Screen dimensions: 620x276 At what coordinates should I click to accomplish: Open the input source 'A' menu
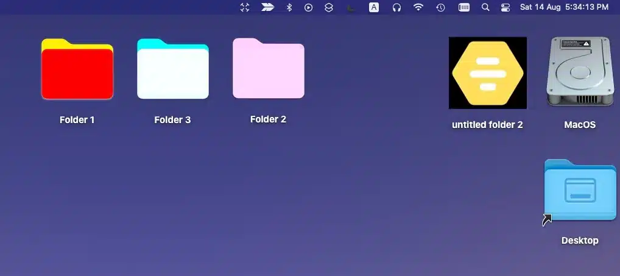374,7
